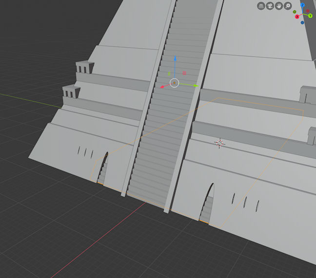The image size is (316, 278).
Task: Click the dim blue negative Z dot
Action: click(x=302, y=22)
